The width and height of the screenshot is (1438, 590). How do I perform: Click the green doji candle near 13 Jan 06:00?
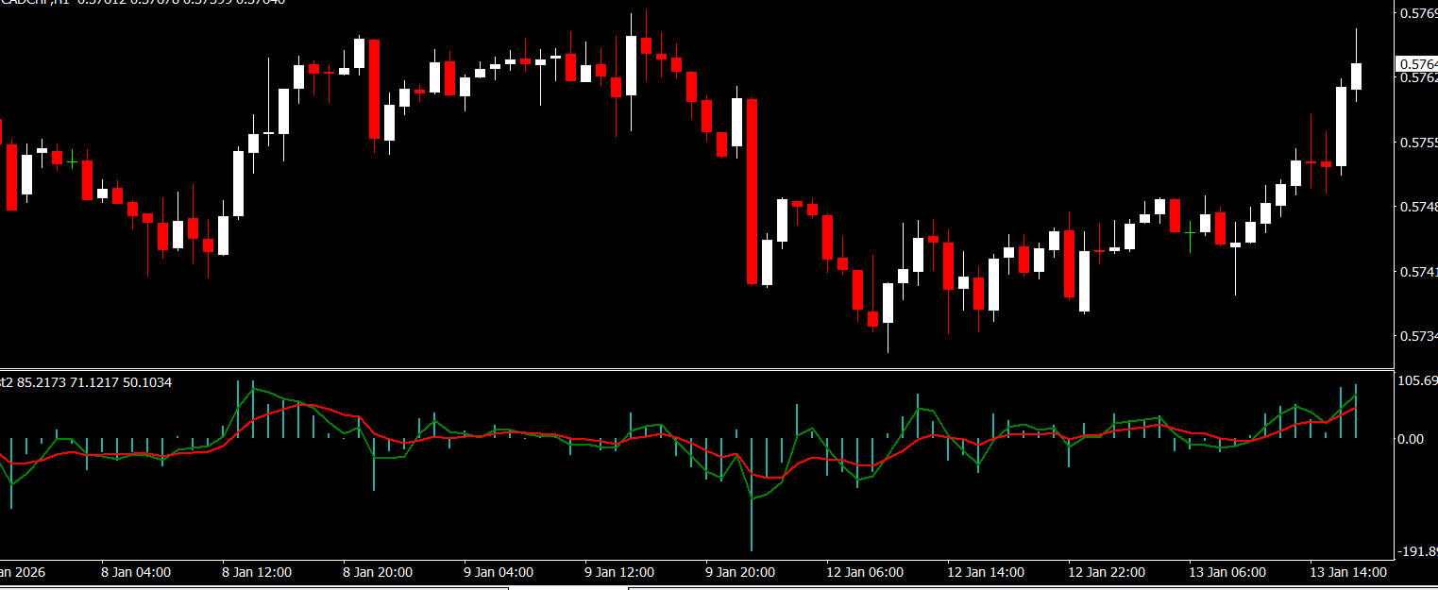click(x=1190, y=230)
